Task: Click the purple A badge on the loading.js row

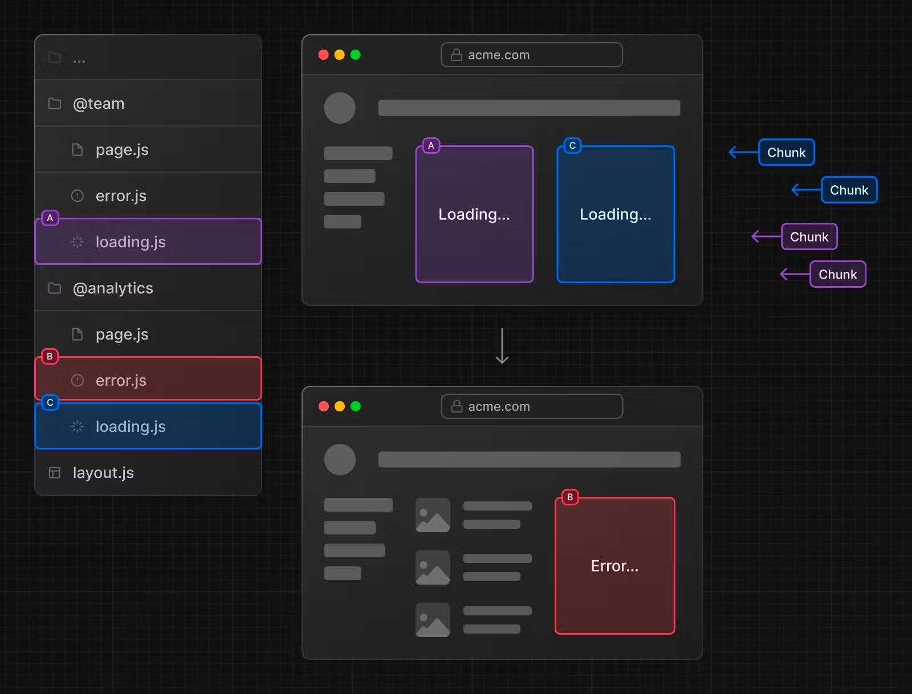Action: tap(50, 218)
